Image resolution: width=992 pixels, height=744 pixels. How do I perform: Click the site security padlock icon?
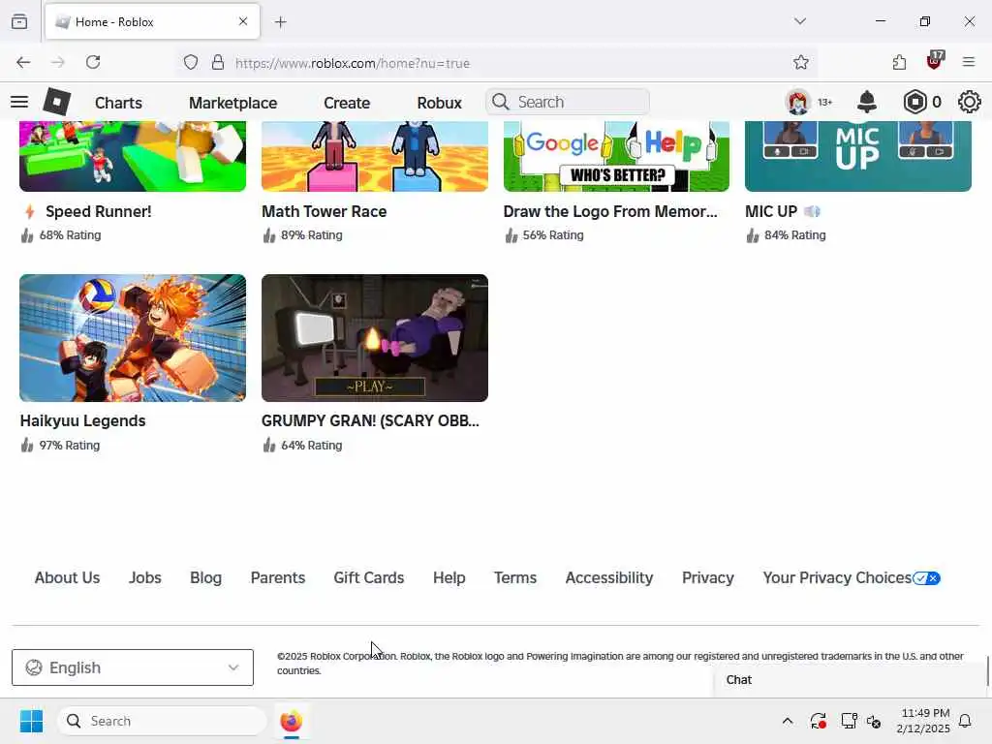(218, 62)
